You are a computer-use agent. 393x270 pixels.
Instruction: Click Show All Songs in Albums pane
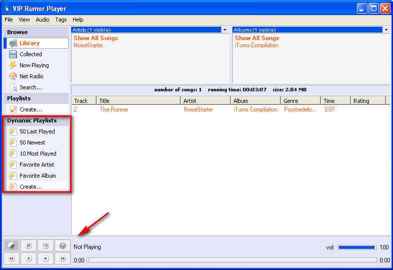(x=257, y=38)
